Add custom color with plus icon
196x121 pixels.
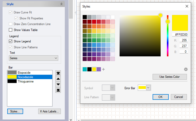tap(103, 69)
